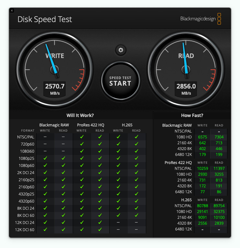Click the Blackmagicdesign brand text
The image size is (240, 248).
198,19
